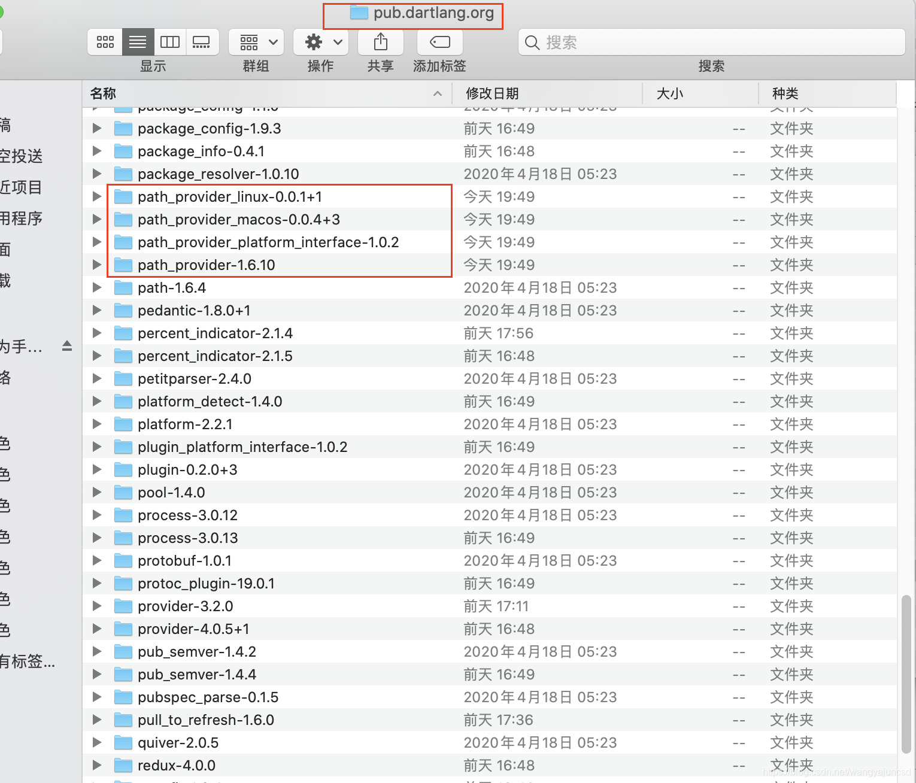This screenshot has height=783, width=916.
Task: Click the plugin-0.2.0+3 folder icon
Action: pyautogui.click(x=123, y=469)
